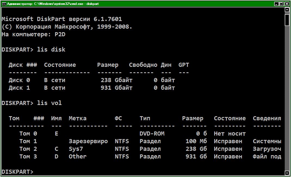Select the Диск 1 row label
The image size is (291, 177).
tap(19, 88)
